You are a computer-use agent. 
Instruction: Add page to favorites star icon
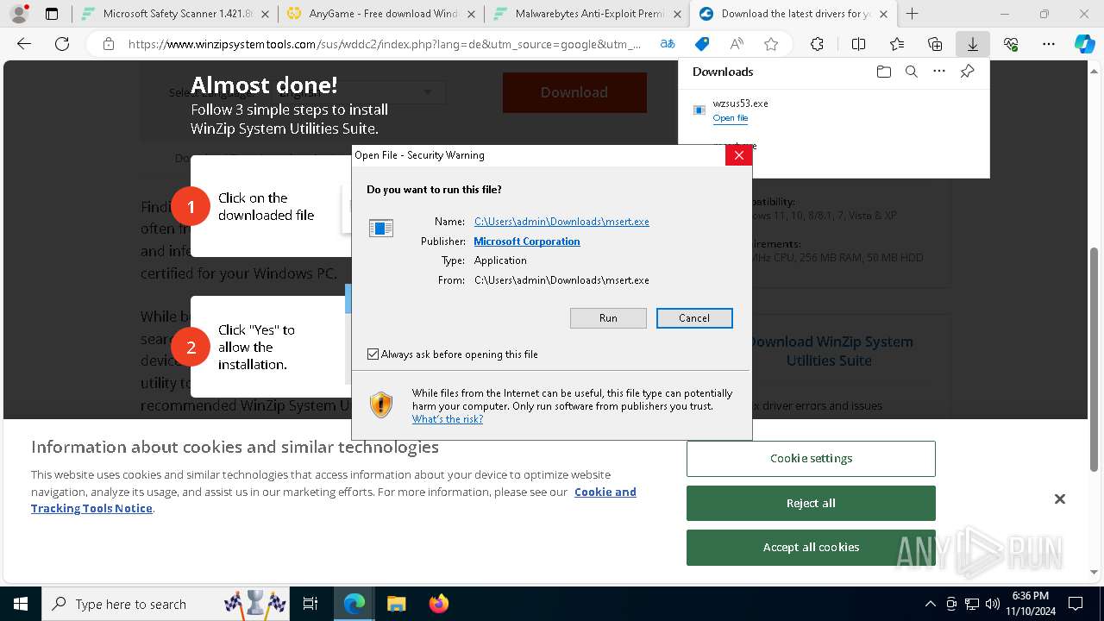pos(771,44)
